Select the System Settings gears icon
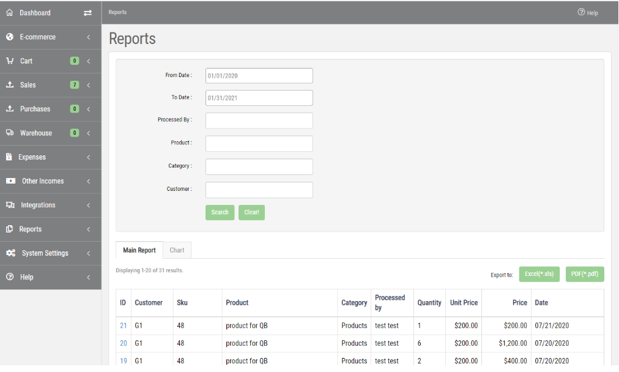 [x=9, y=253]
